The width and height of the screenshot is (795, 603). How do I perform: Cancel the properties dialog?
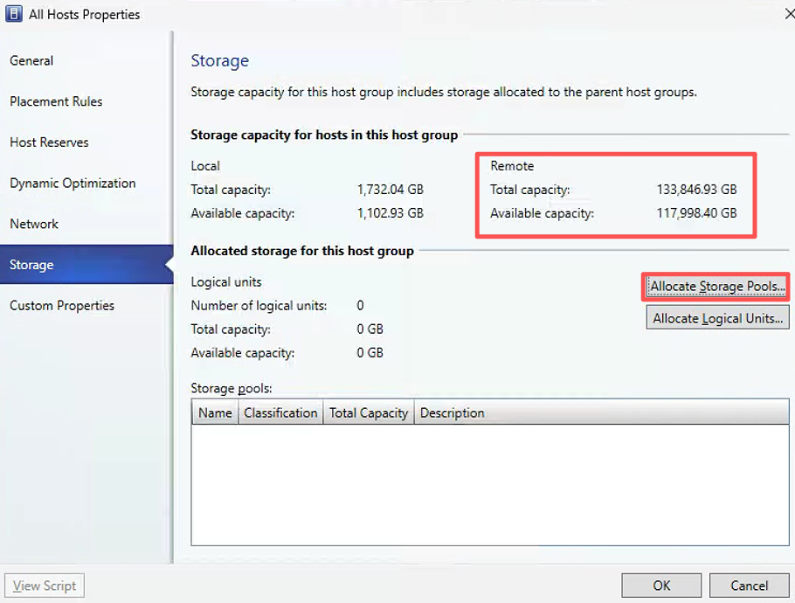(749, 586)
